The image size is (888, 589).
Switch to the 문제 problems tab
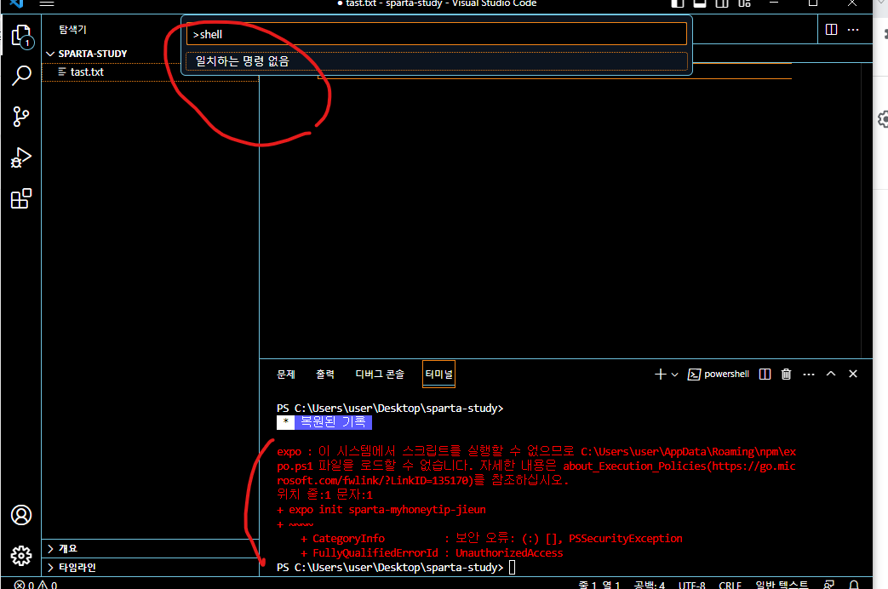tap(286, 375)
